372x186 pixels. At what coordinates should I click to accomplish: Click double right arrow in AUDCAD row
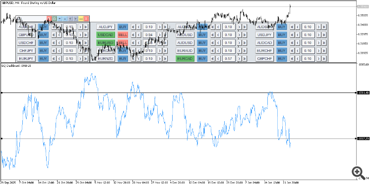click(x=324, y=43)
